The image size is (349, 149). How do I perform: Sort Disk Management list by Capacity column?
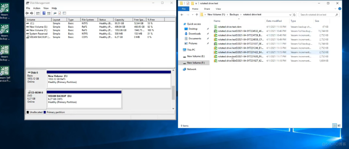pos(123,20)
